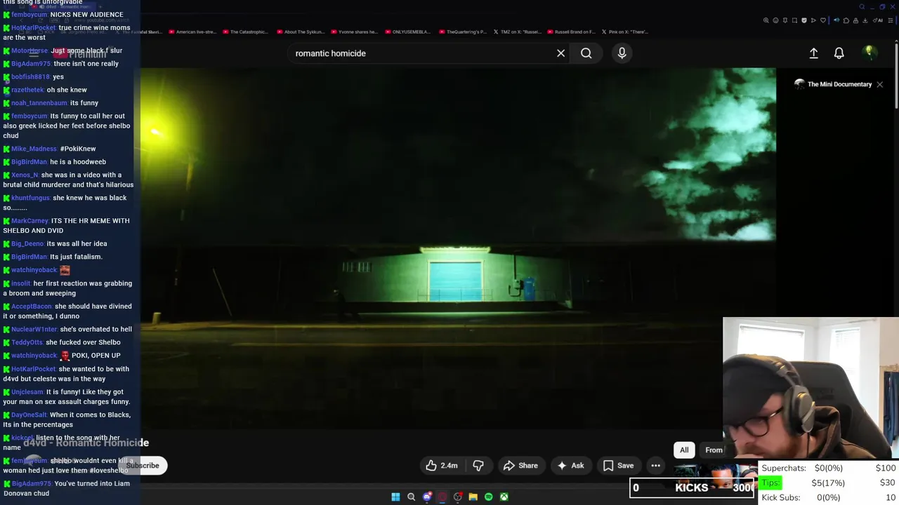Open the Russell Brand on F... bookmark
Viewport: 899px width, 505px height.
point(571,32)
